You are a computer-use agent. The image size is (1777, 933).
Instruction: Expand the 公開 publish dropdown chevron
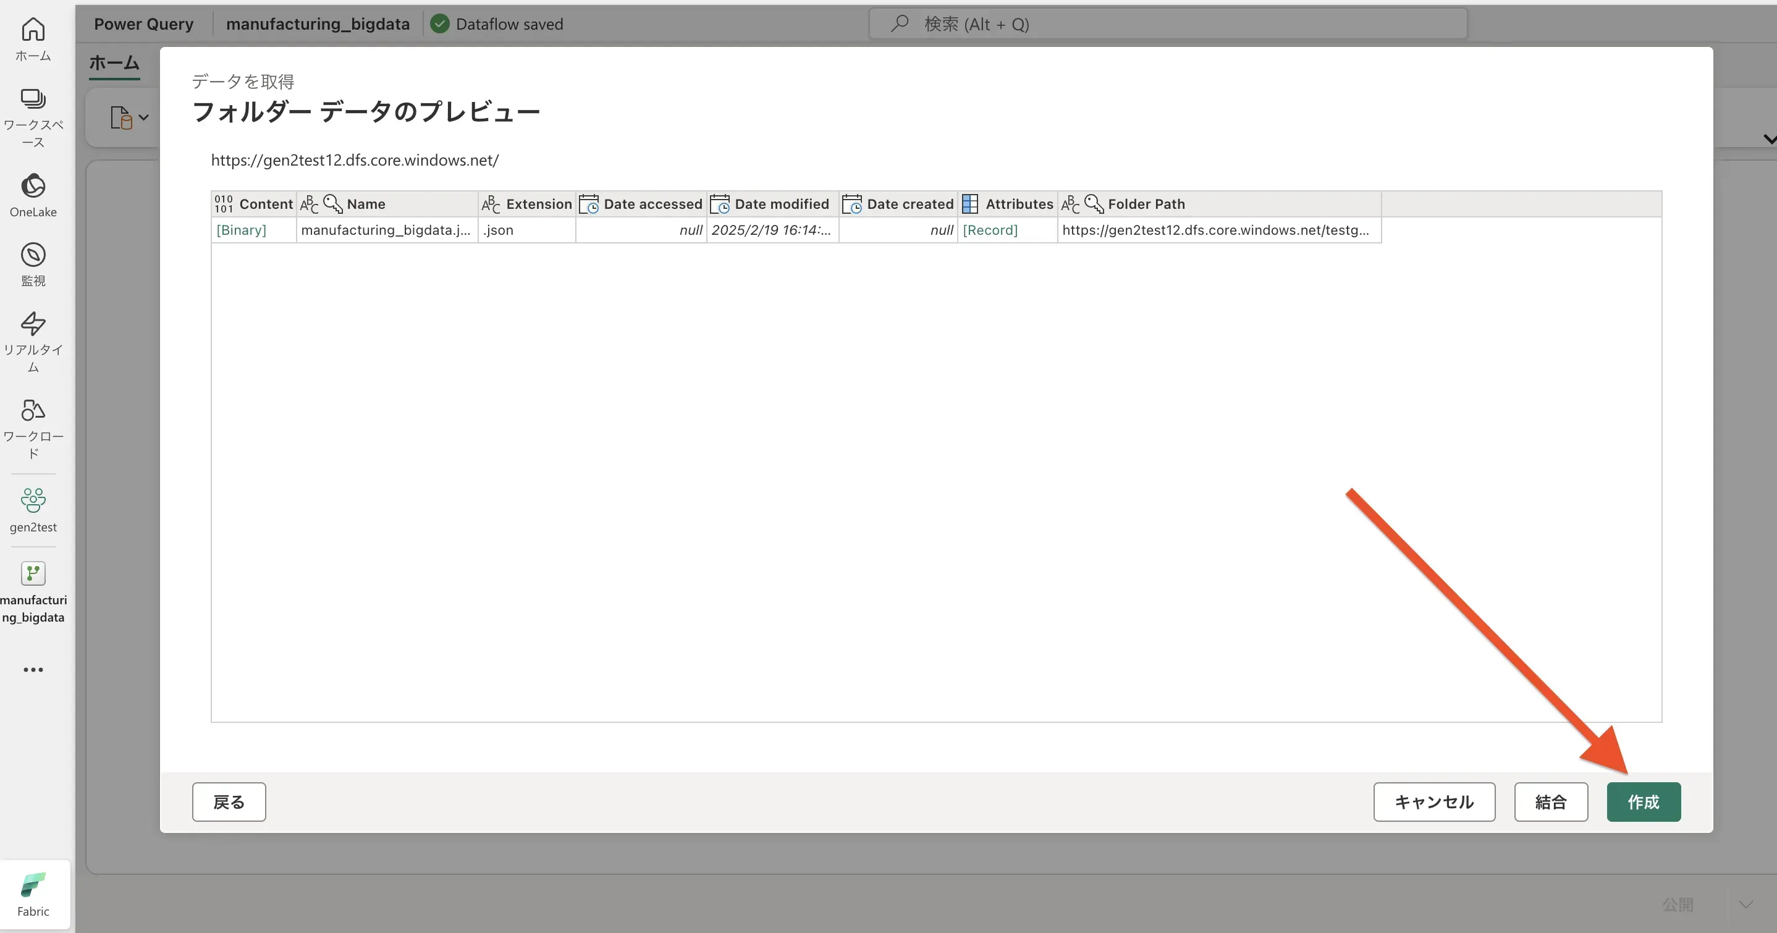[x=1745, y=904]
